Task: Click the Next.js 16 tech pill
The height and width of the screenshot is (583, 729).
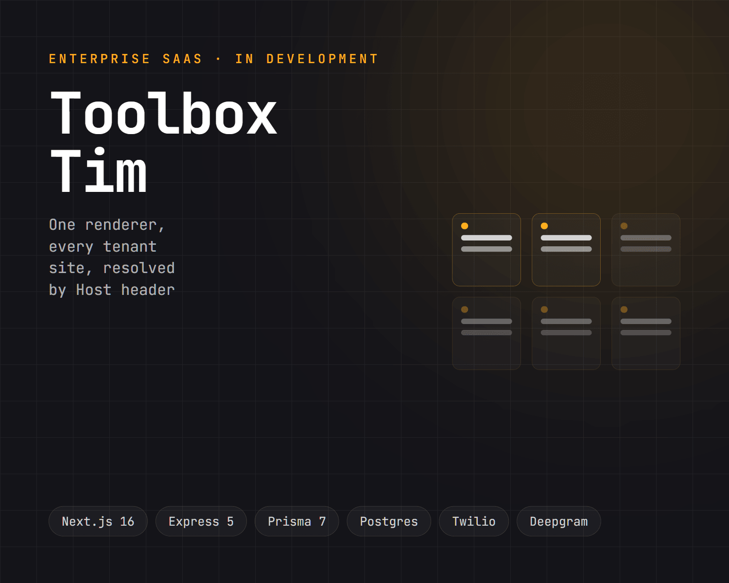Action: coord(98,521)
